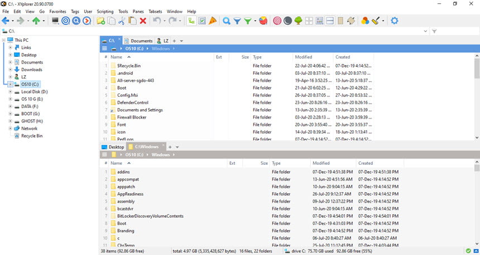Open the address bar dropdown arrow
Image resolution: width=480 pixels, height=255 pixels.
[425, 31]
